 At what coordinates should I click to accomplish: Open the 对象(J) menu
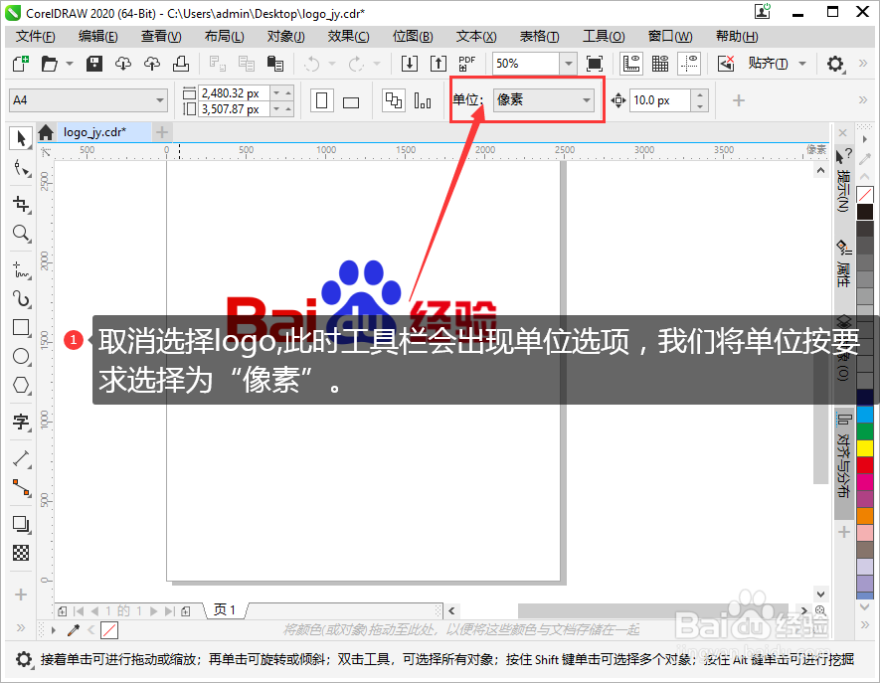285,37
